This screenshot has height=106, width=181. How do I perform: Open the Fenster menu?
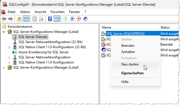pyautogui.click(x=75, y=12)
